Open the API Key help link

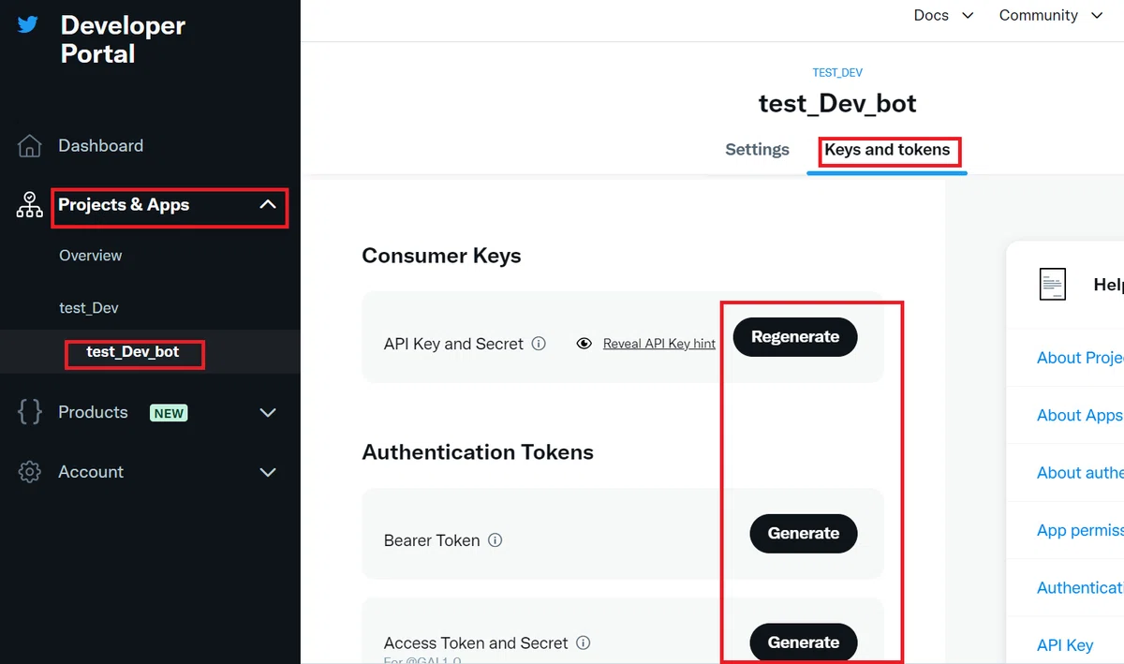1065,645
